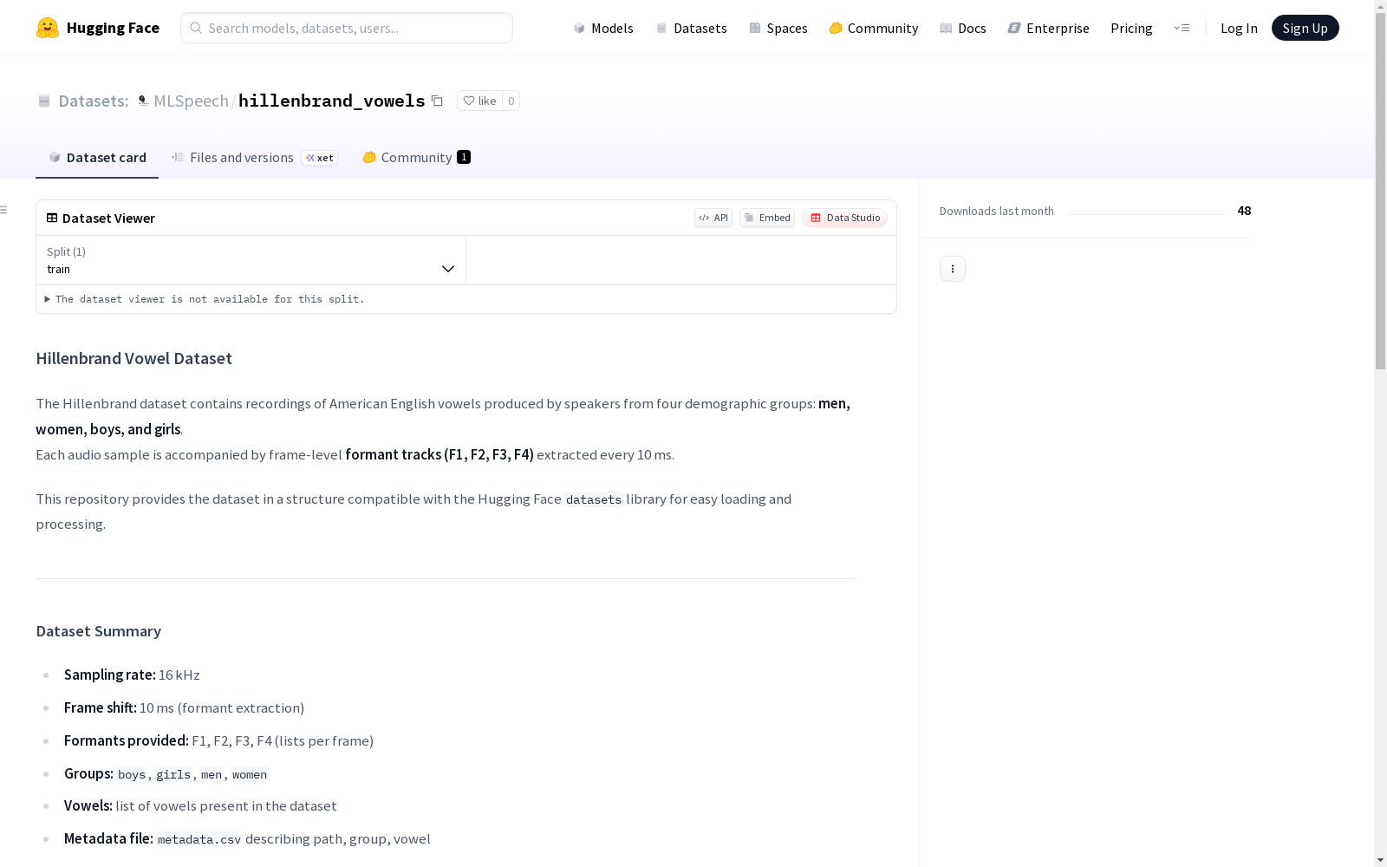
Task: Click the Sign Up button
Action: pos(1306,28)
